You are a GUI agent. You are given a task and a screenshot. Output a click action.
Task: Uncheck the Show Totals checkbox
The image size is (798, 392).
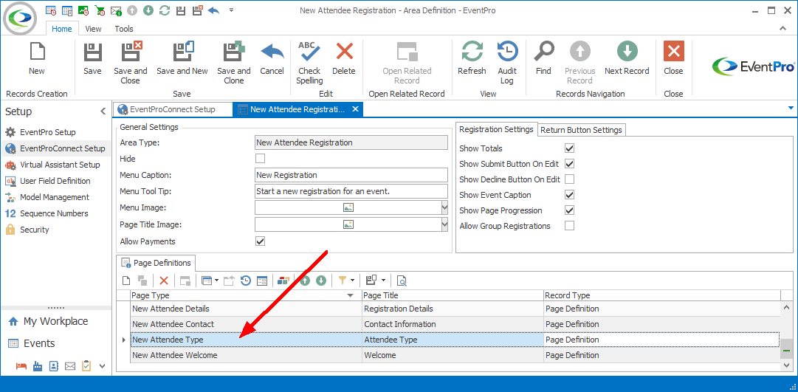point(569,148)
